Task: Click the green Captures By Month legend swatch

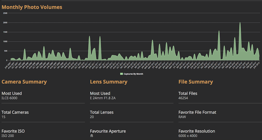Action: tap(122, 74)
